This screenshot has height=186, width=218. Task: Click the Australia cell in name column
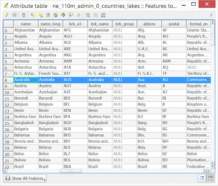tap(26, 80)
